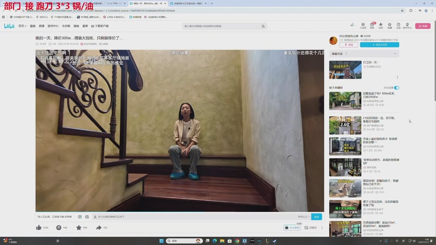Open the 直播 nav item

point(41,26)
